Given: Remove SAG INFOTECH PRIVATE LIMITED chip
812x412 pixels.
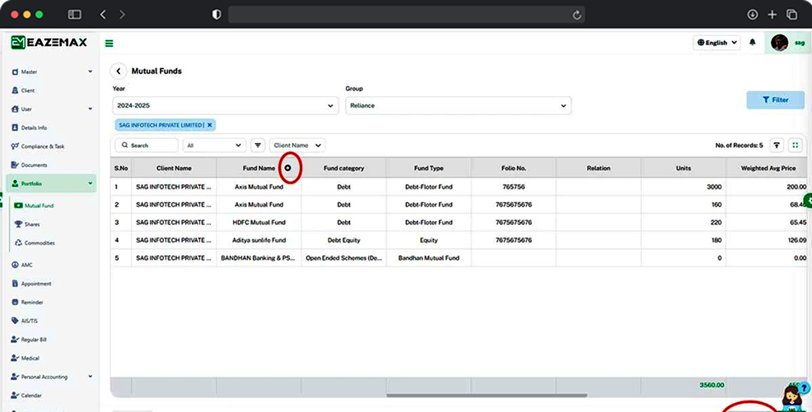Looking at the screenshot, I should coord(210,125).
